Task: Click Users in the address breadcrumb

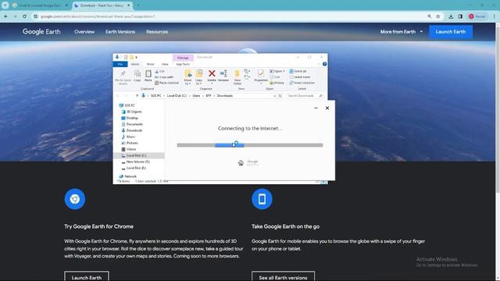Action: point(196,96)
